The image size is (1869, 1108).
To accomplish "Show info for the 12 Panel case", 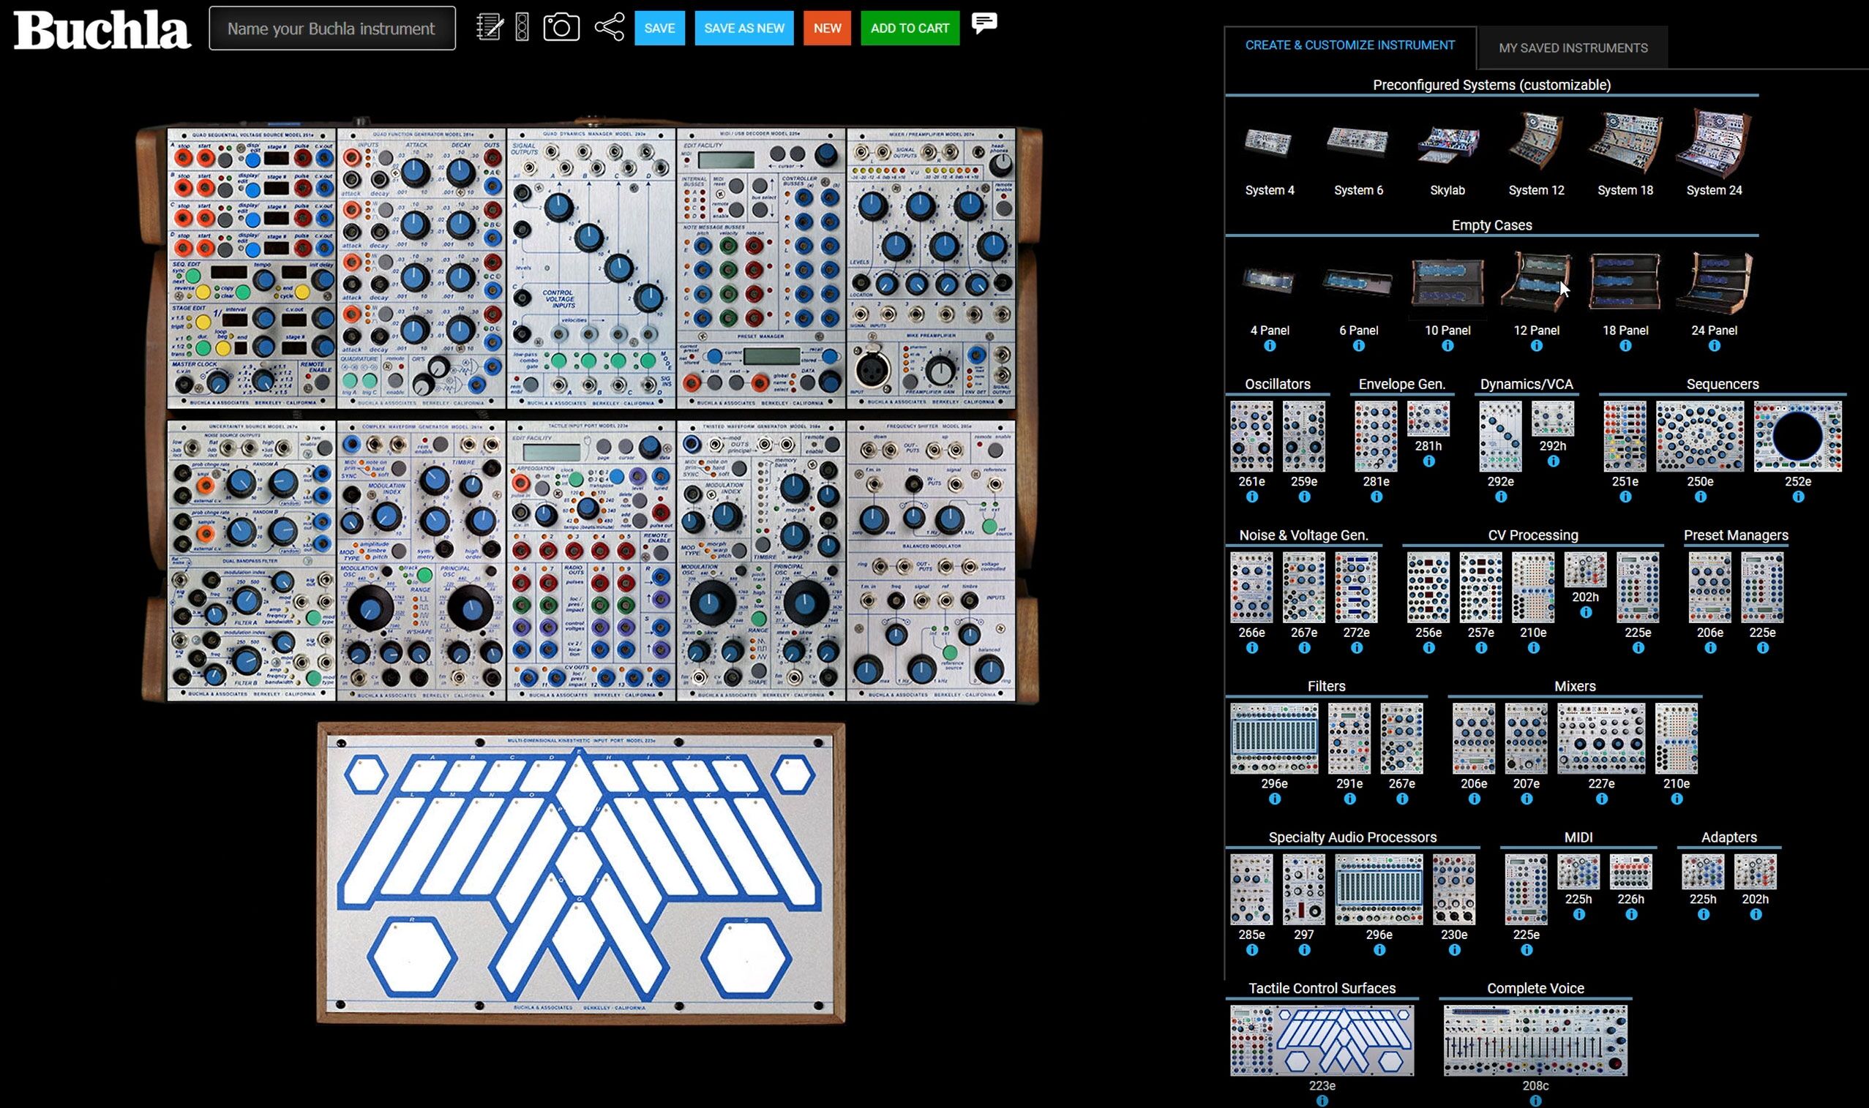I will coord(1536,346).
